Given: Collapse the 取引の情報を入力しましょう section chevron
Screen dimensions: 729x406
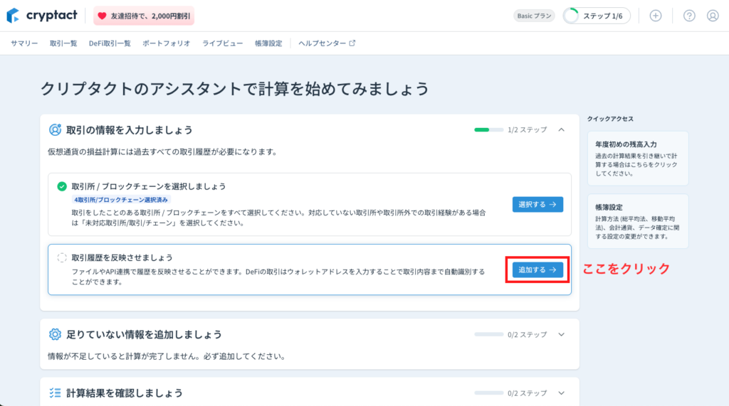Looking at the screenshot, I should [x=561, y=129].
